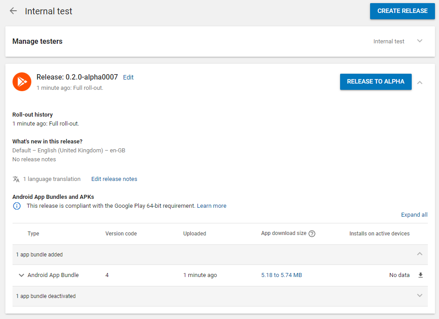Collapse the 1 app bundle added group
The height and width of the screenshot is (319, 439).
pos(419,254)
